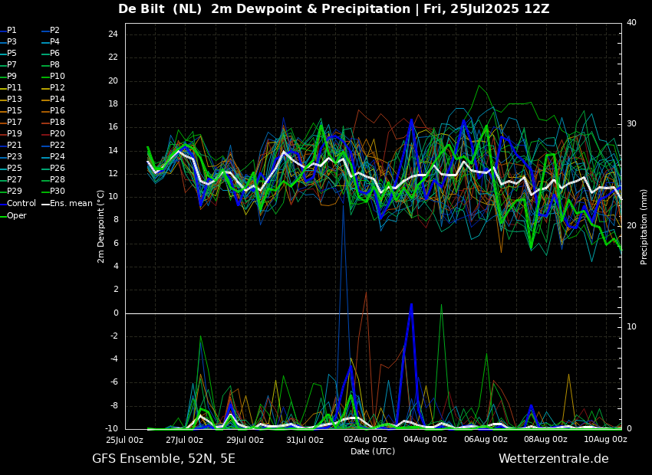The width and height of the screenshot is (652, 475).
Task: Select the P11 legend item
Action: [15, 88]
